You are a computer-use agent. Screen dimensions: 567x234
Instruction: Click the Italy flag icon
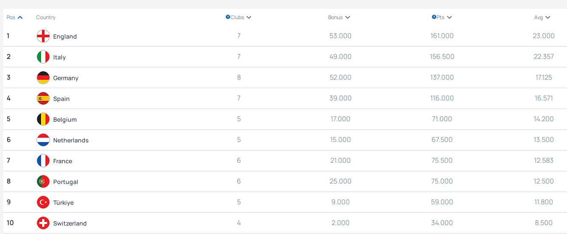[x=43, y=57]
